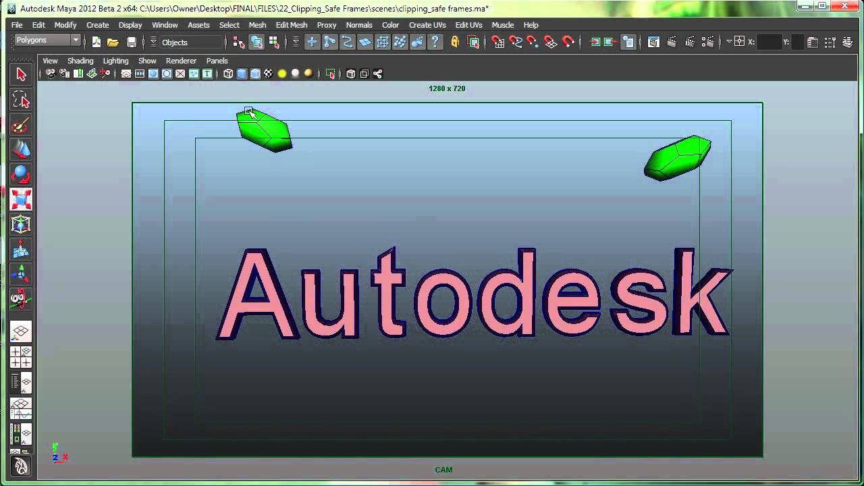
Task: Open the viewport Panels menu
Action: pos(217,61)
